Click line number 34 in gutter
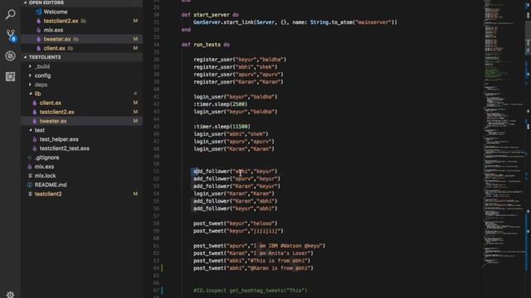 click(156, 45)
